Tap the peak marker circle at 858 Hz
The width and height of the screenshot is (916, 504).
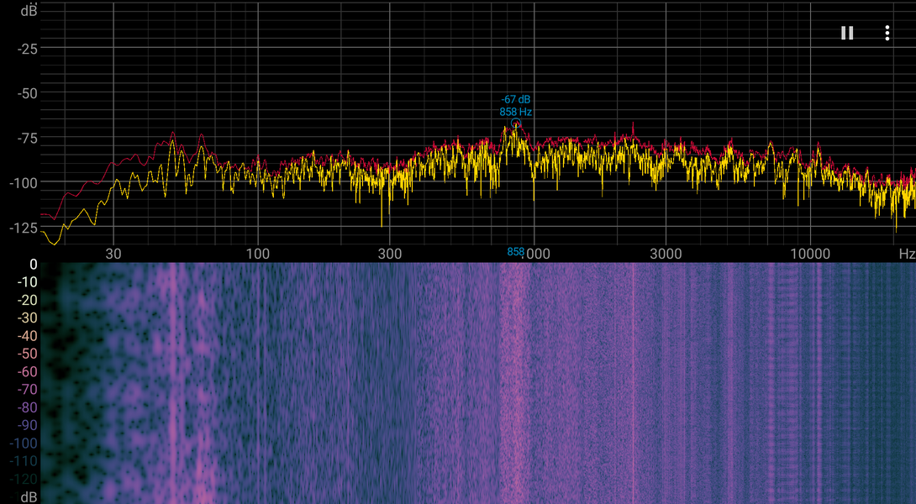click(516, 123)
